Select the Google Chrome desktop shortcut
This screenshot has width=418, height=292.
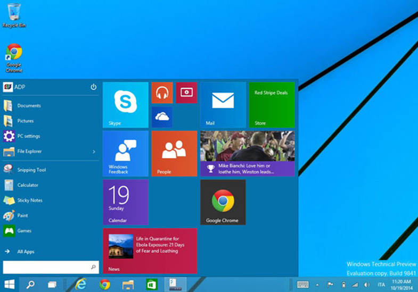click(14, 58)
